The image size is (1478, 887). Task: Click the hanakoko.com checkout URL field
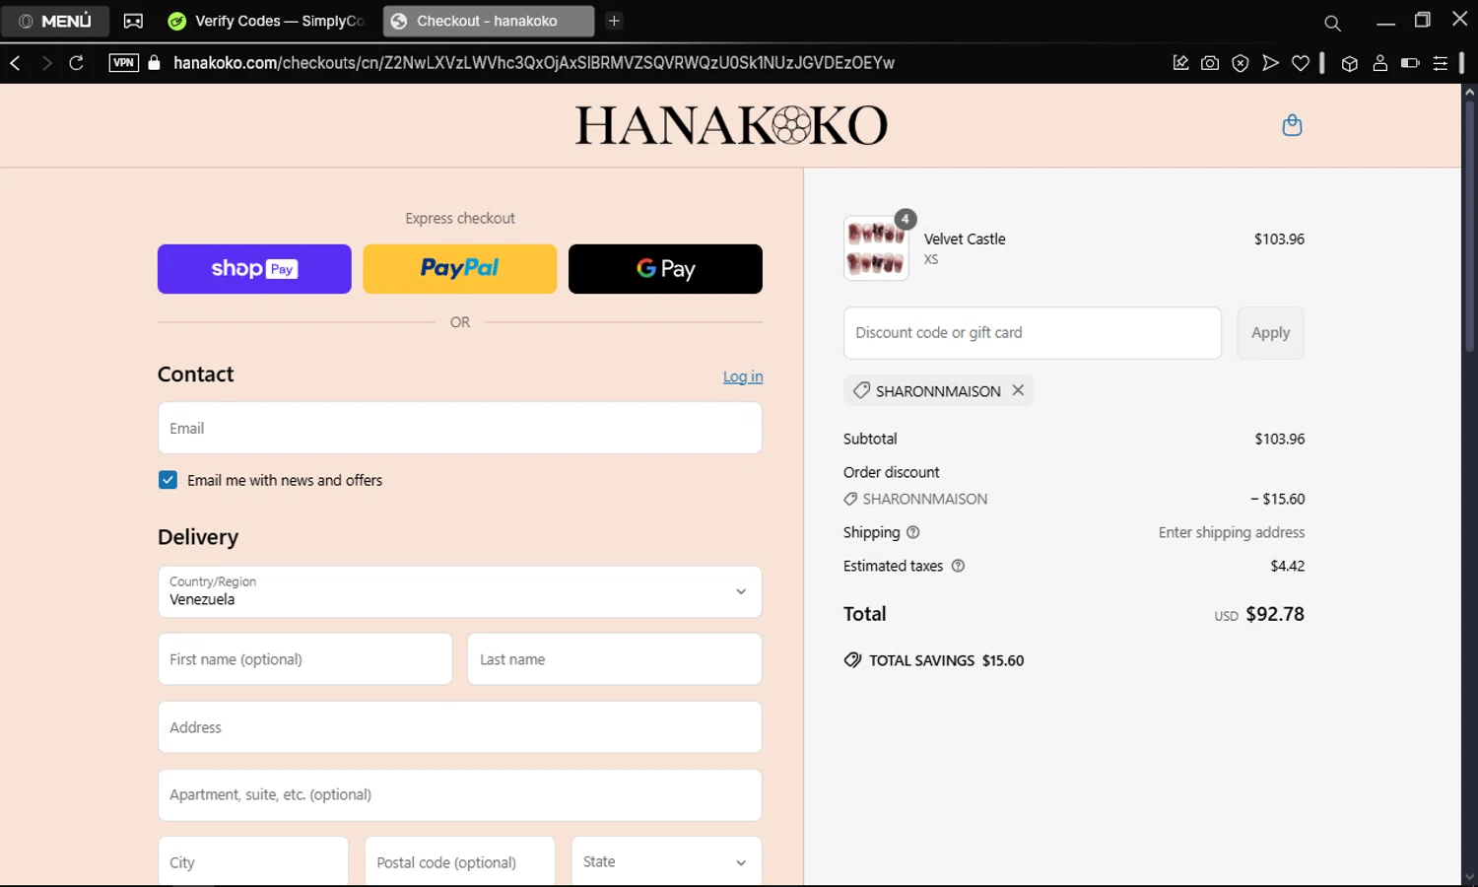coord(534,63)
